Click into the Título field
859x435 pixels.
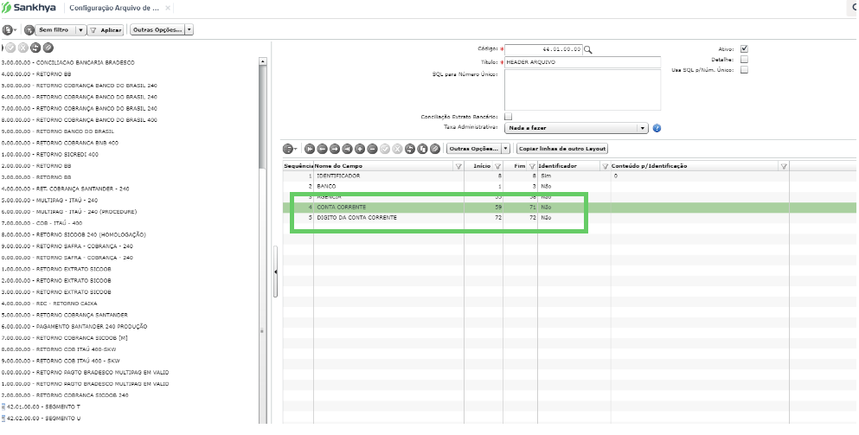[582, 62]
